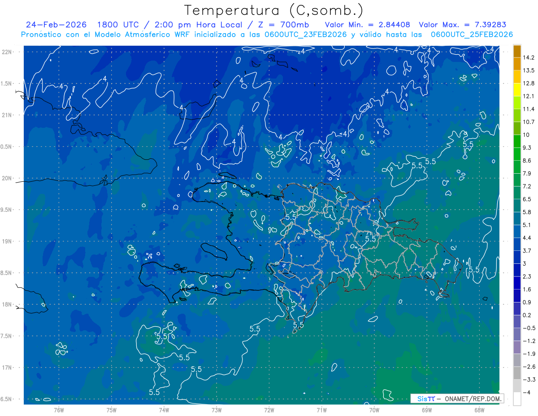The image size is (538, 416).
Task: Click the 68W longitude axis label
Action: (479, 410)
